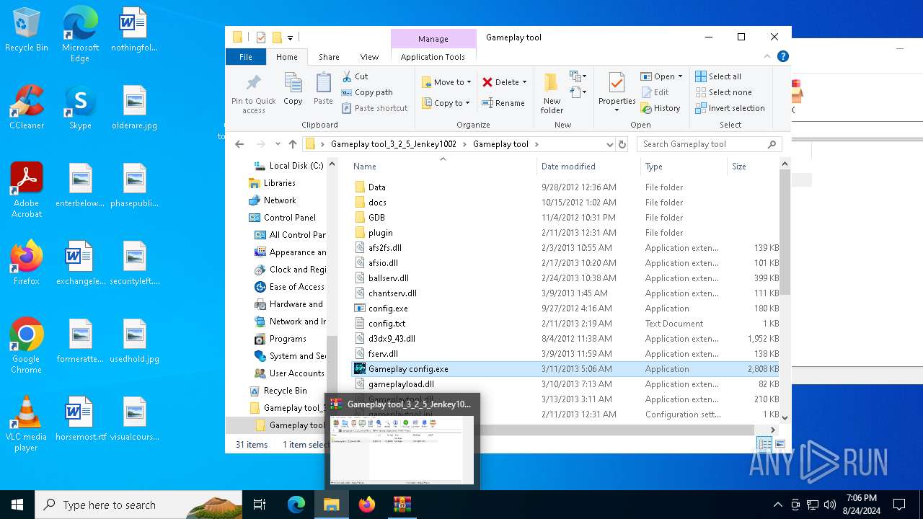Open Recycle Bin desktop icon
Viewport: 923px width, 519px height.
coord(27,30)
